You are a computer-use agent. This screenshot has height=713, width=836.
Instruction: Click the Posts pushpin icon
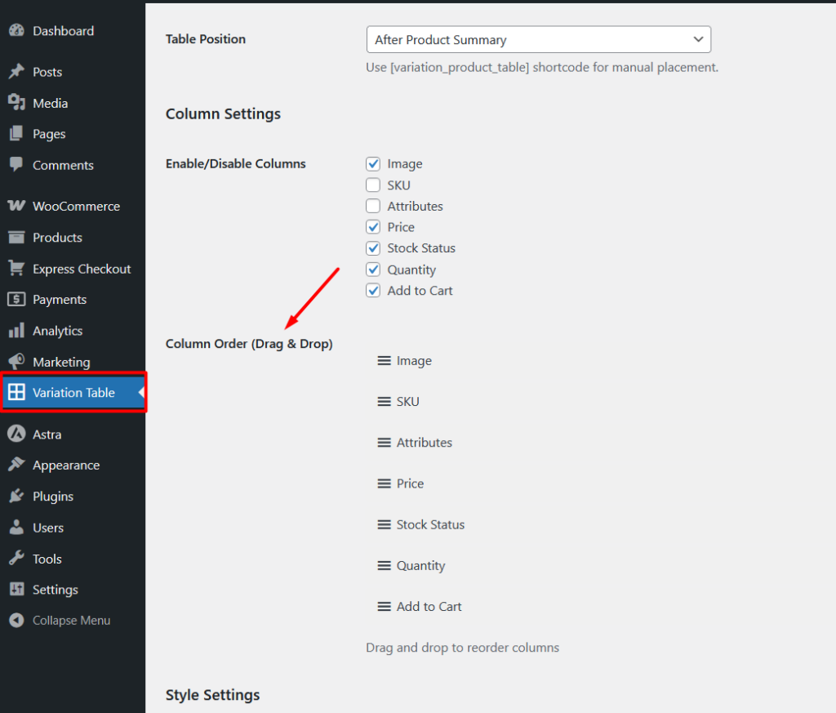pyautogui.click(x=16, y=72)
